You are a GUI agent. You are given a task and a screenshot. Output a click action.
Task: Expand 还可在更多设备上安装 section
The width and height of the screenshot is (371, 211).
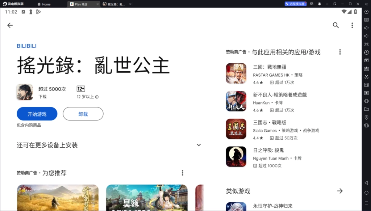(199, 145)
